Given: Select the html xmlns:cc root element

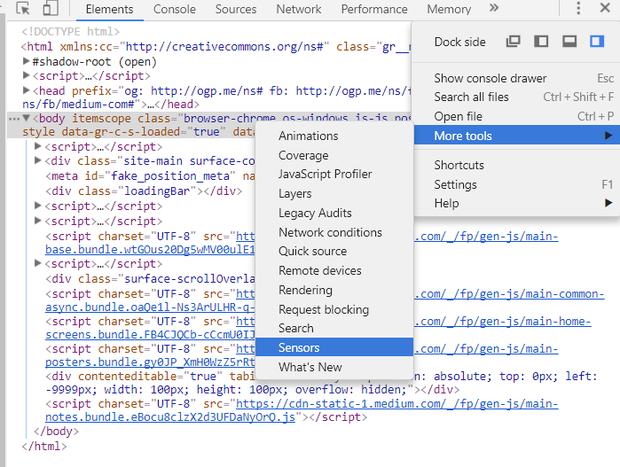Looking at the screenshot, I should 216,47.
